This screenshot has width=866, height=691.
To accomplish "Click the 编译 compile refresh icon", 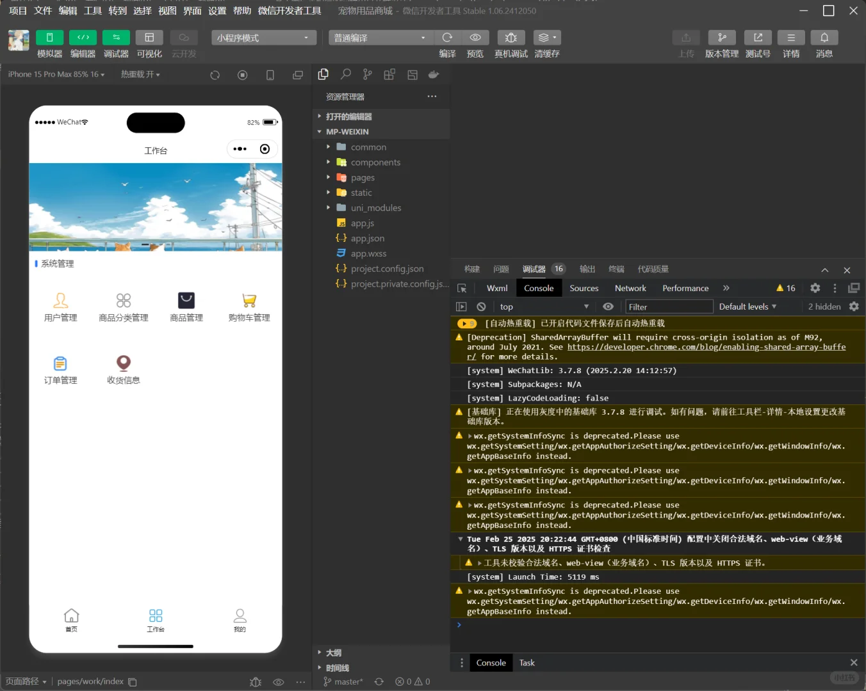I will point(448,38).
